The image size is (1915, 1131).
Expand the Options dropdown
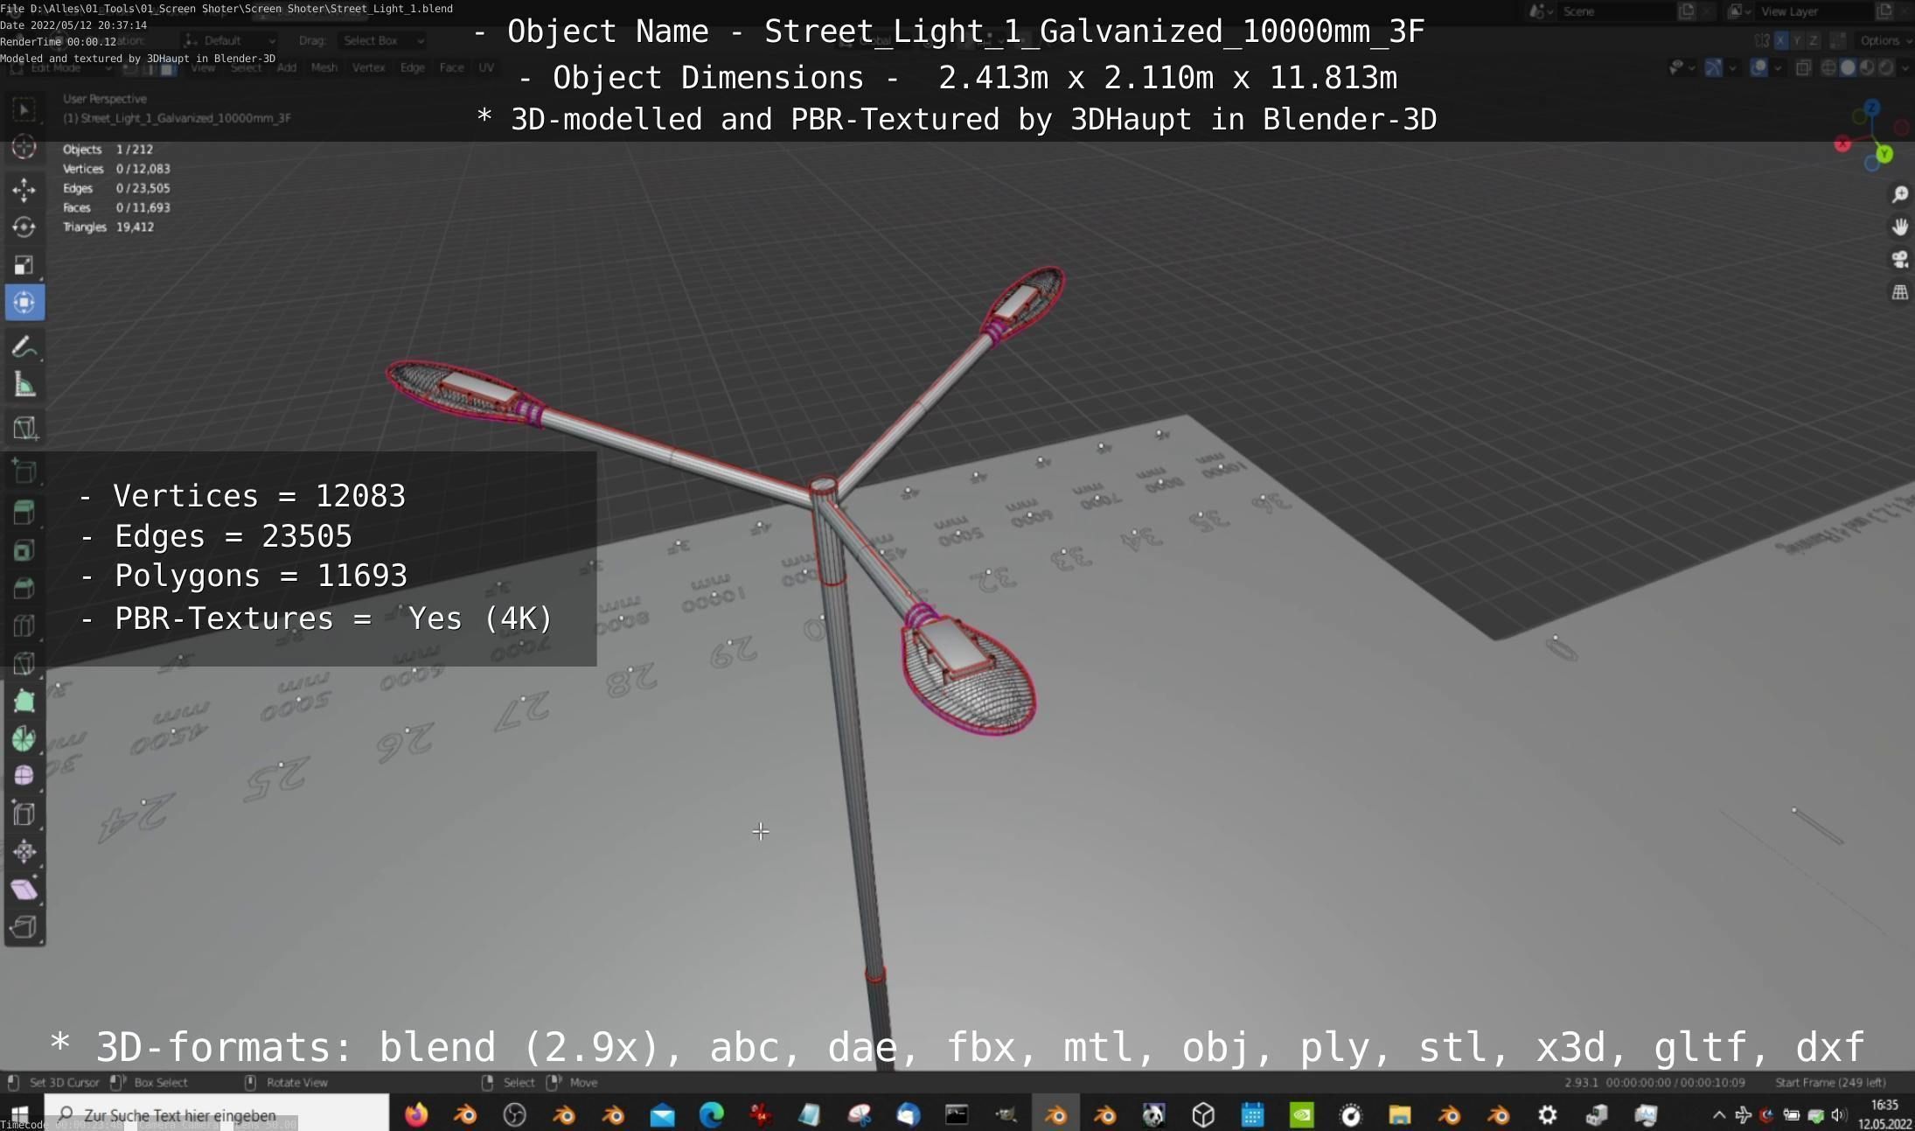click(1884, 41)
